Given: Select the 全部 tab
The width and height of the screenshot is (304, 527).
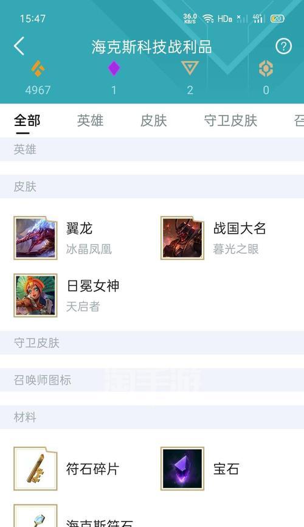Looking at the screenshot, I should [27, 120].
